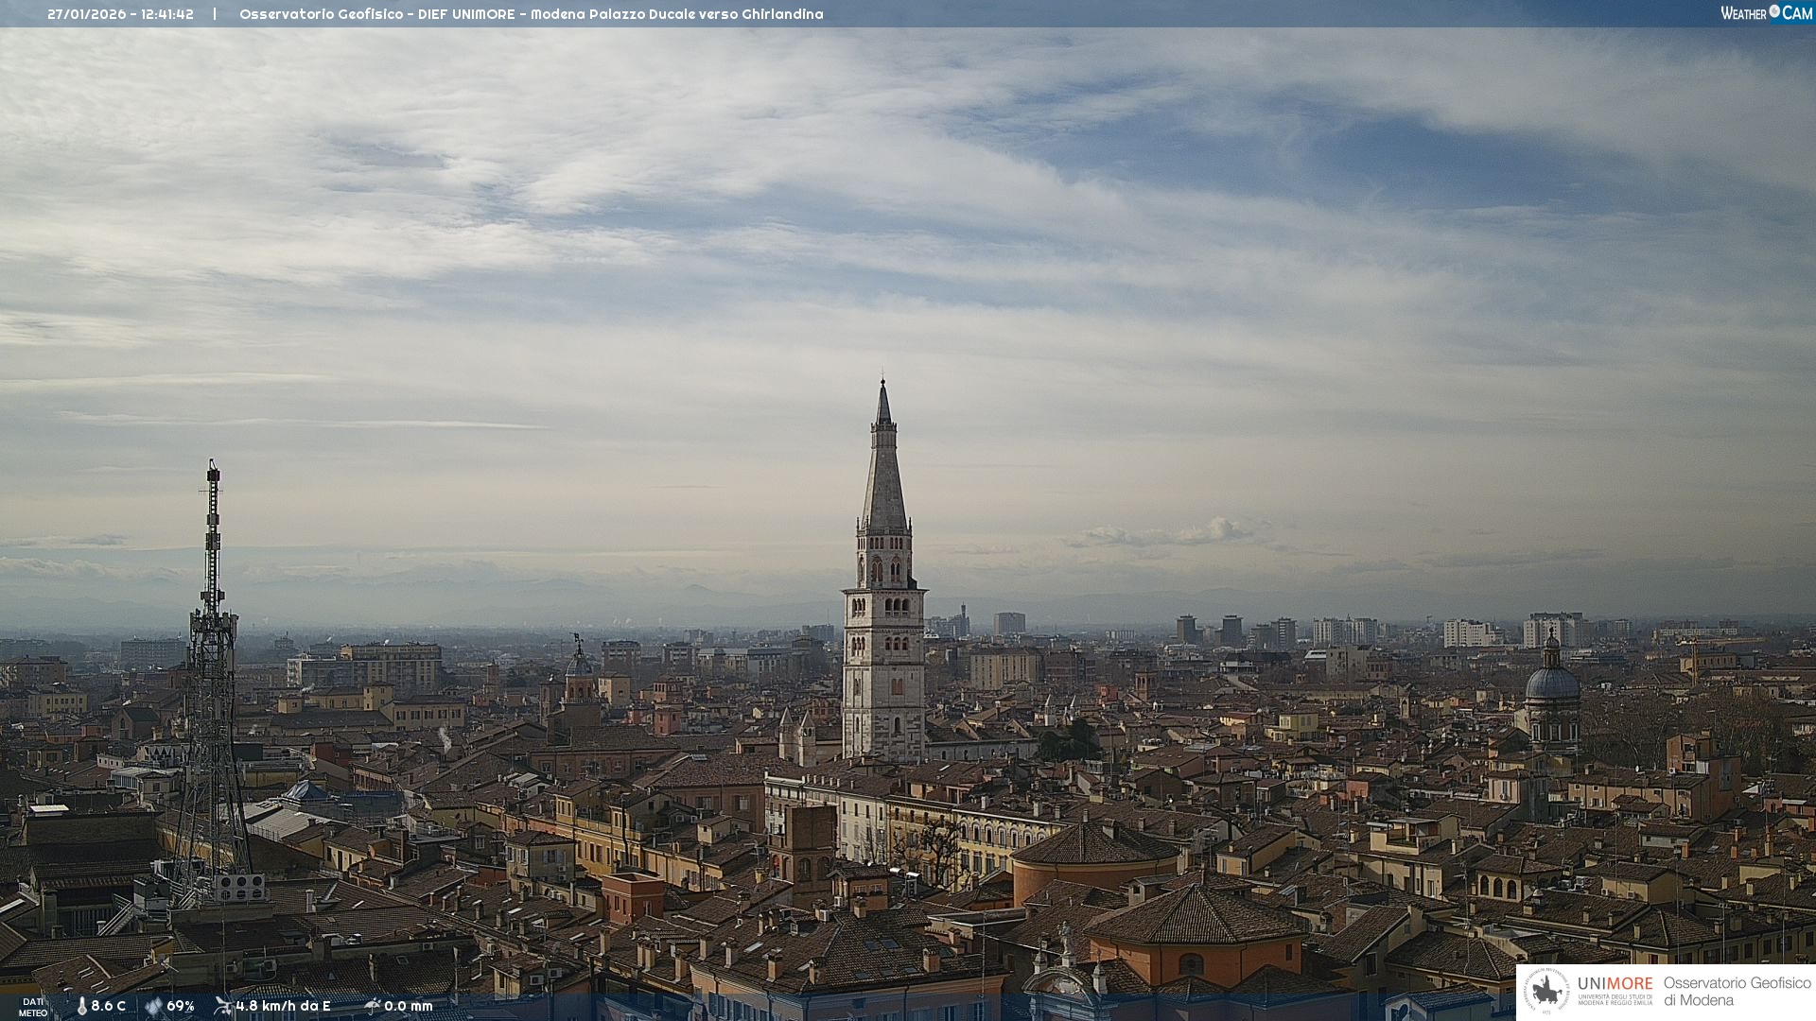Click the wind anemometer icon
The height and width of the screenshot is (1021, 1816).
tap(222, 1006)
